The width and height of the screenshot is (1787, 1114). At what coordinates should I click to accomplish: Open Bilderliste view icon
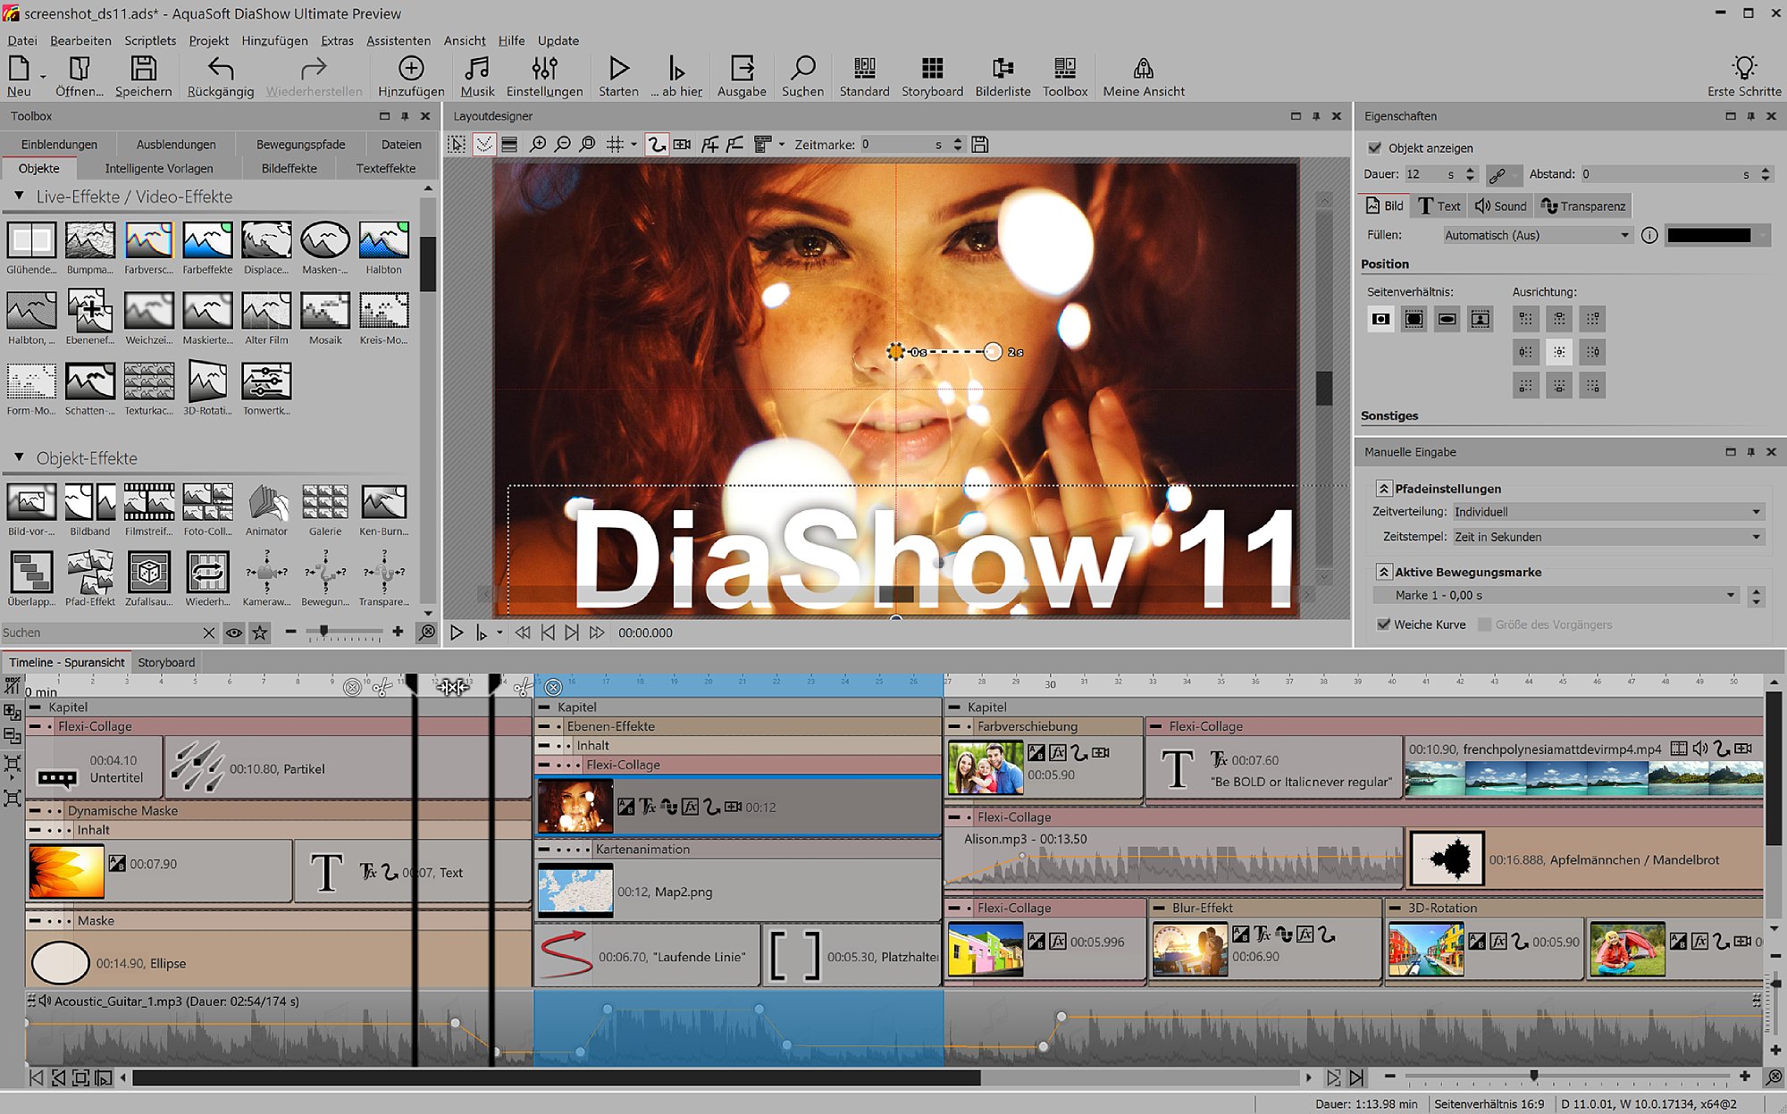point(1003,69)
